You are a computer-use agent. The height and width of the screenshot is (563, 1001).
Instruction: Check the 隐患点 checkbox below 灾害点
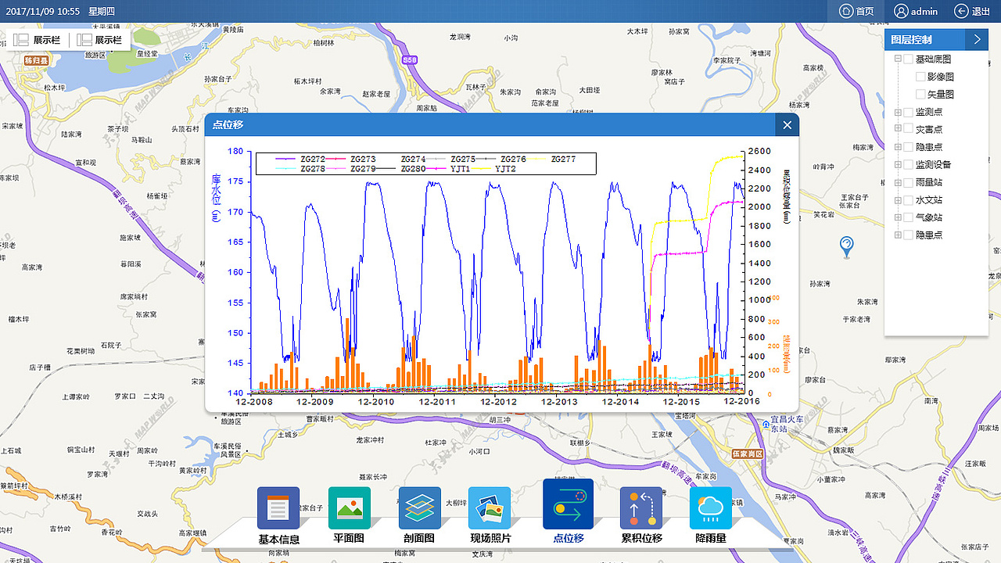click(x=909, y=147)
